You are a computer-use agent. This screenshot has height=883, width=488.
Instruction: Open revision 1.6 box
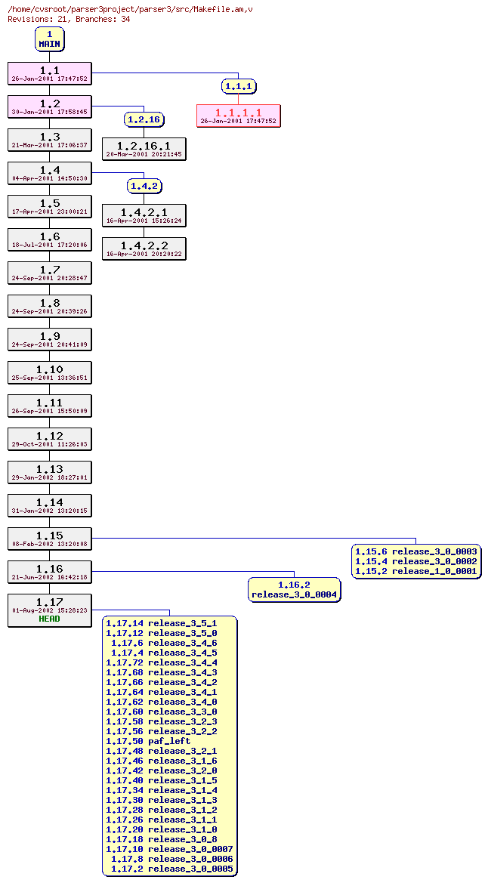(50, 240)
